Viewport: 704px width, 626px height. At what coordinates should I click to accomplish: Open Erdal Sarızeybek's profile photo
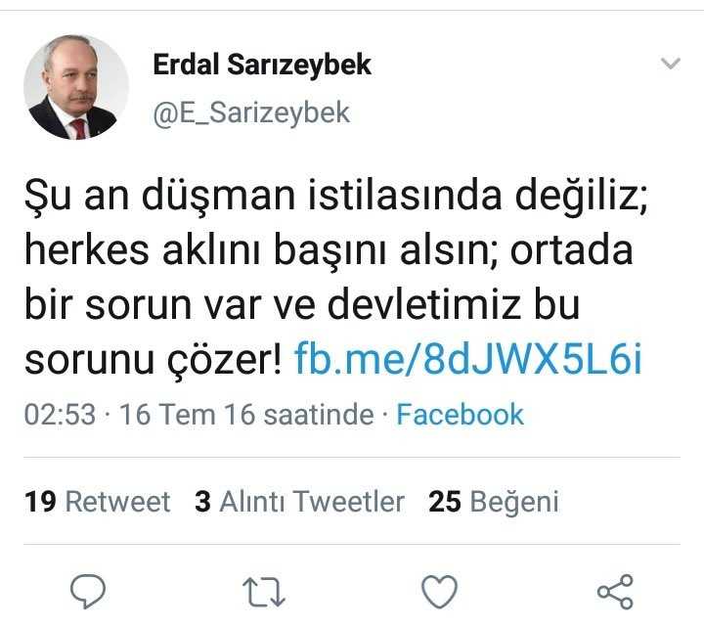point(76,87)
